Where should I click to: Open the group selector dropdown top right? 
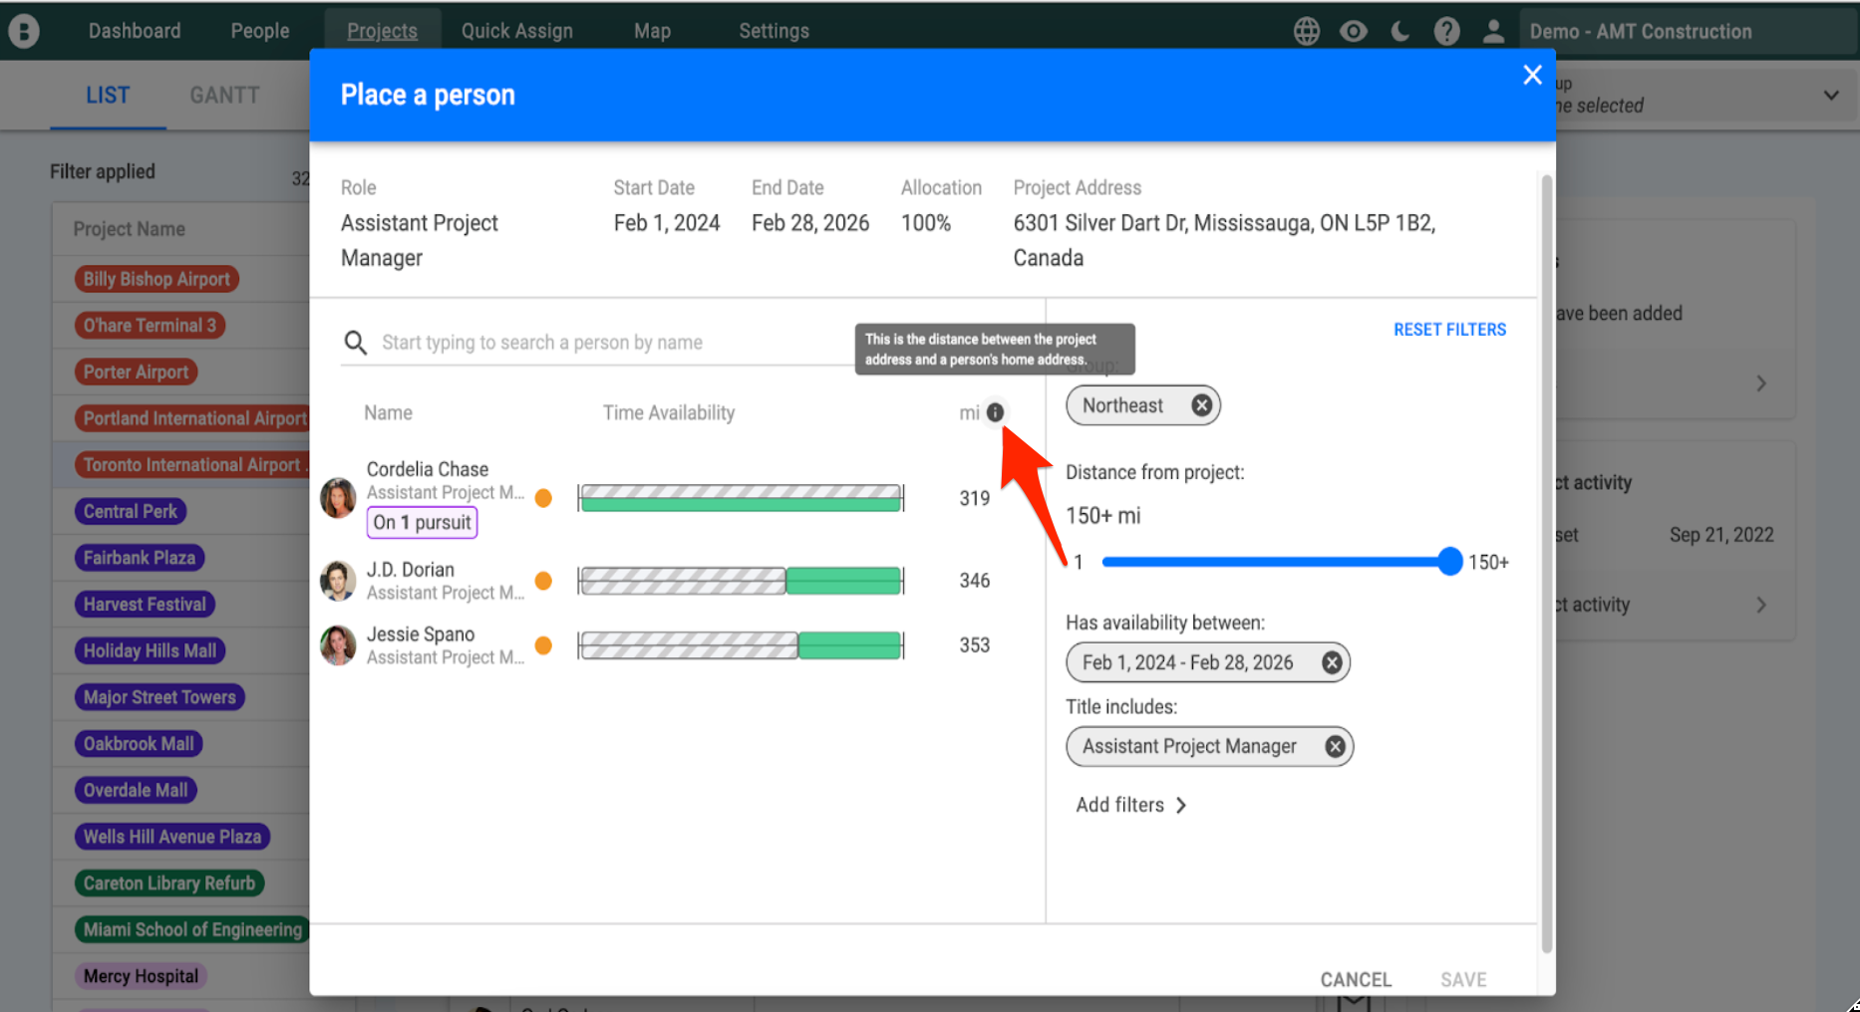[1832, 96]
